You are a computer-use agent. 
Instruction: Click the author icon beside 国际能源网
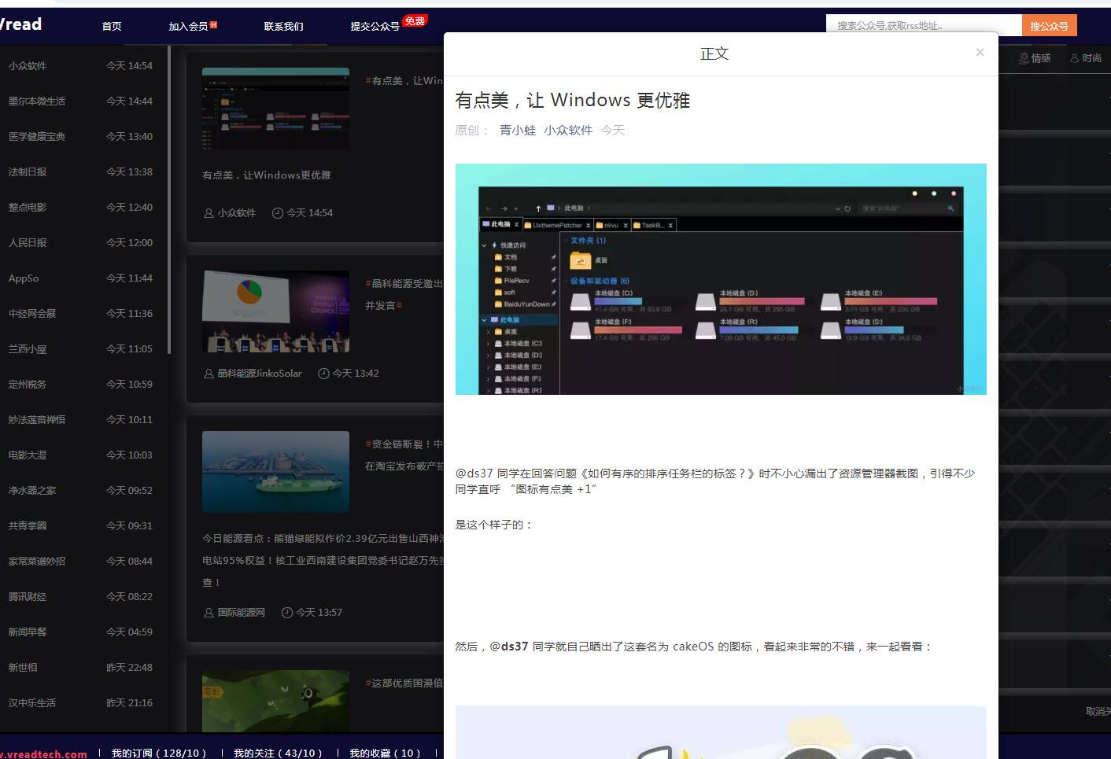pos(209,613)
